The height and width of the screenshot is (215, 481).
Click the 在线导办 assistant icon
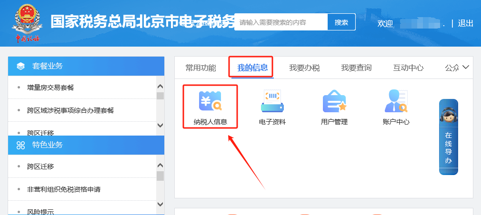coord(448,116)
